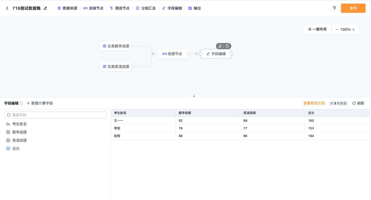Click 数学成绩 value 88
The height and width of the screenshot is (200, 371).
point(208,136)
